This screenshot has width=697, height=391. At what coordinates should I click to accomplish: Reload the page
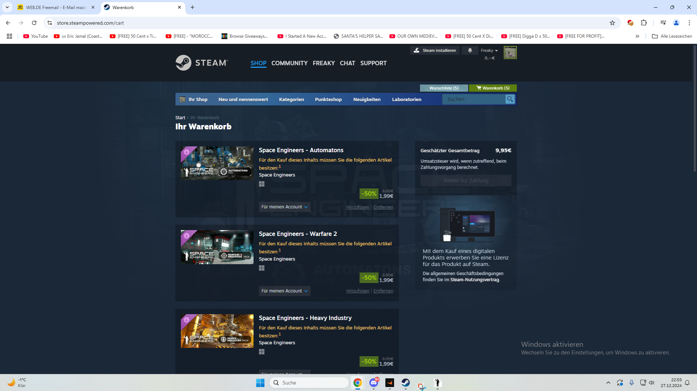[34, 23]
